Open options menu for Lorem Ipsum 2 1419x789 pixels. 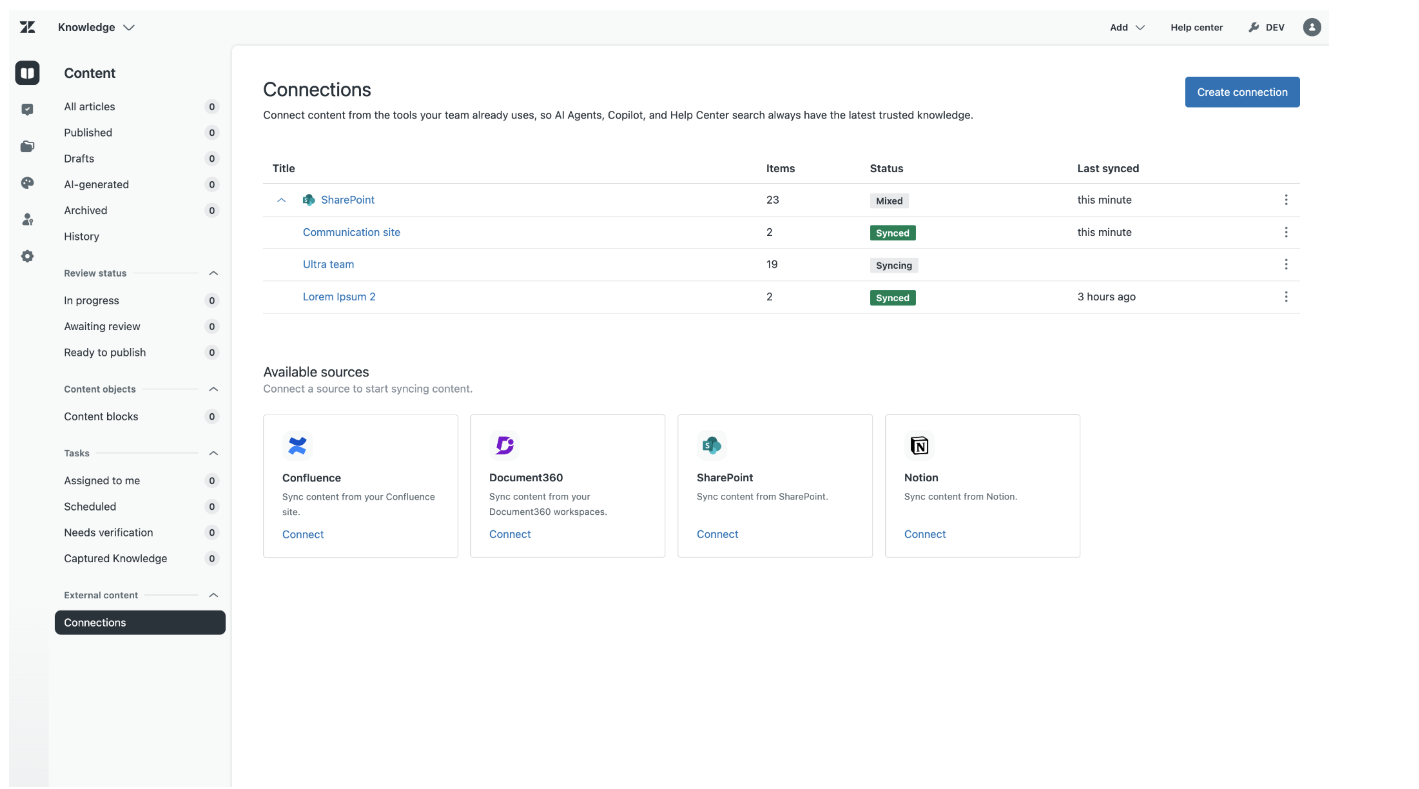(x=1286, y=297)
